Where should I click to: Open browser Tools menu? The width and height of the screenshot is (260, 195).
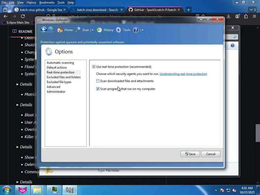61,3
